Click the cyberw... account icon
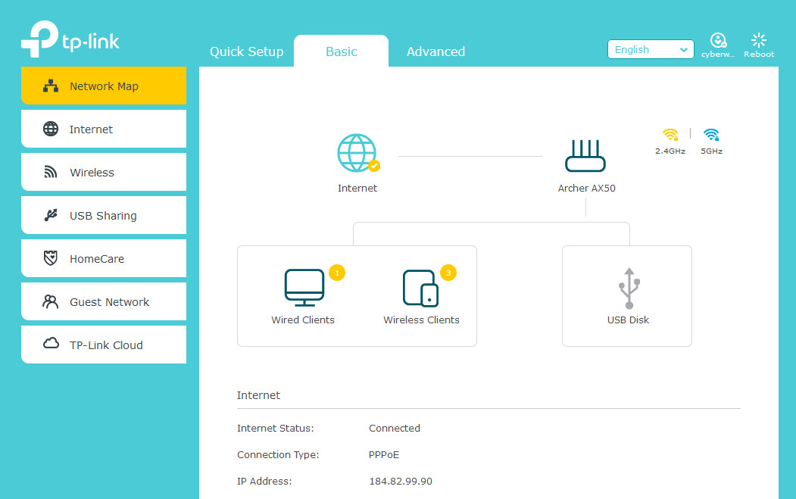796x499 pixels. (718, 40)
